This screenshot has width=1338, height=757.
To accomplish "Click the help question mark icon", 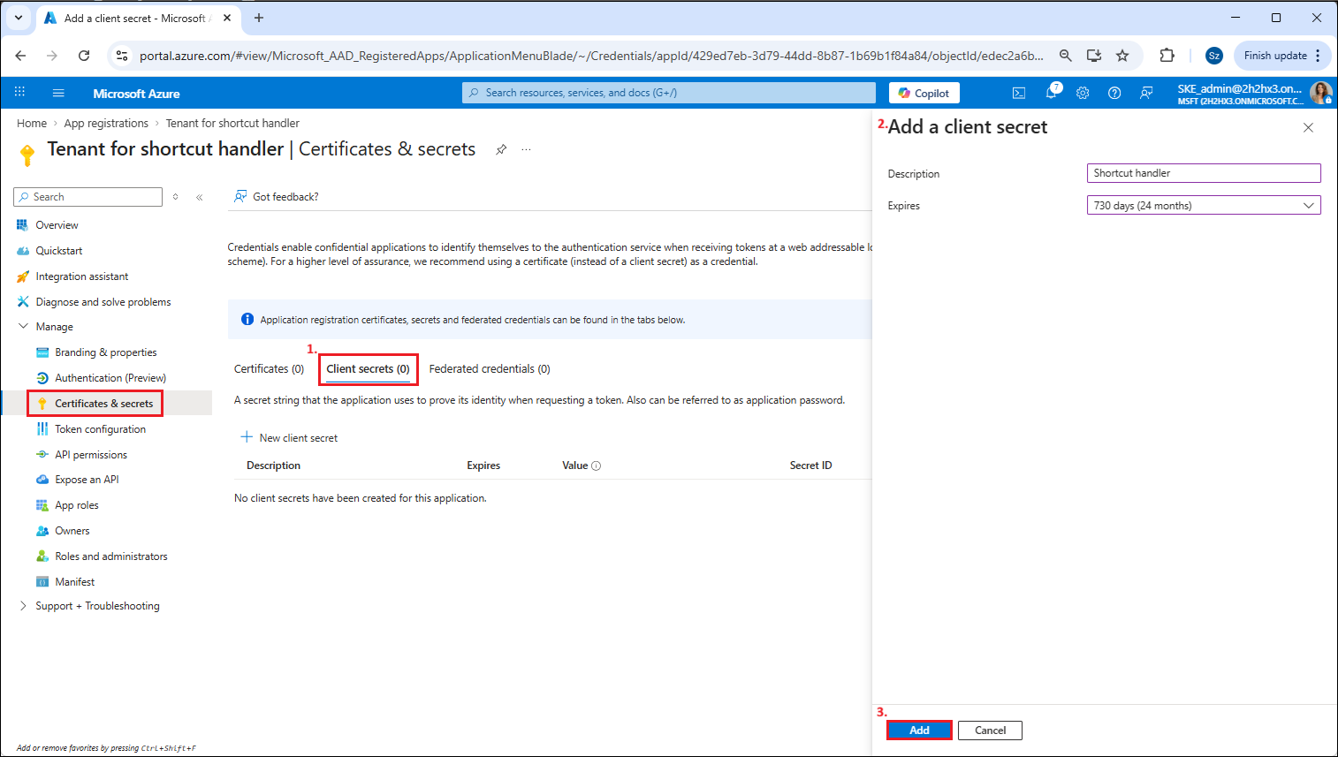I will tap(1114, 93).
